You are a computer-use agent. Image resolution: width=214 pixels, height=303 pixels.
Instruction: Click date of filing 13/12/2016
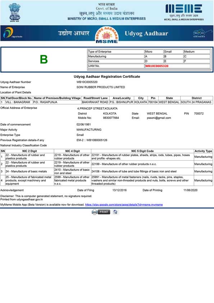pyautogui.click(x=119, y=190)
